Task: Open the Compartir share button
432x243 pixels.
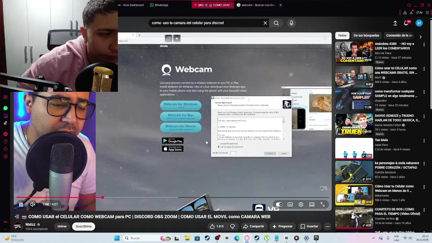Action: coord(253,226)
